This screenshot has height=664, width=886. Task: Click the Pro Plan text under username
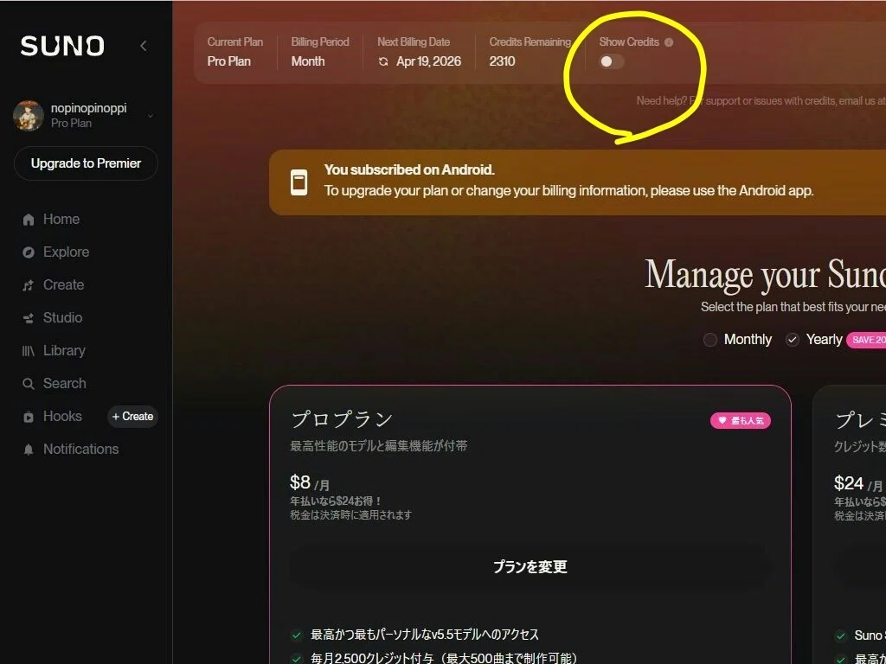[x=71, y=123]
